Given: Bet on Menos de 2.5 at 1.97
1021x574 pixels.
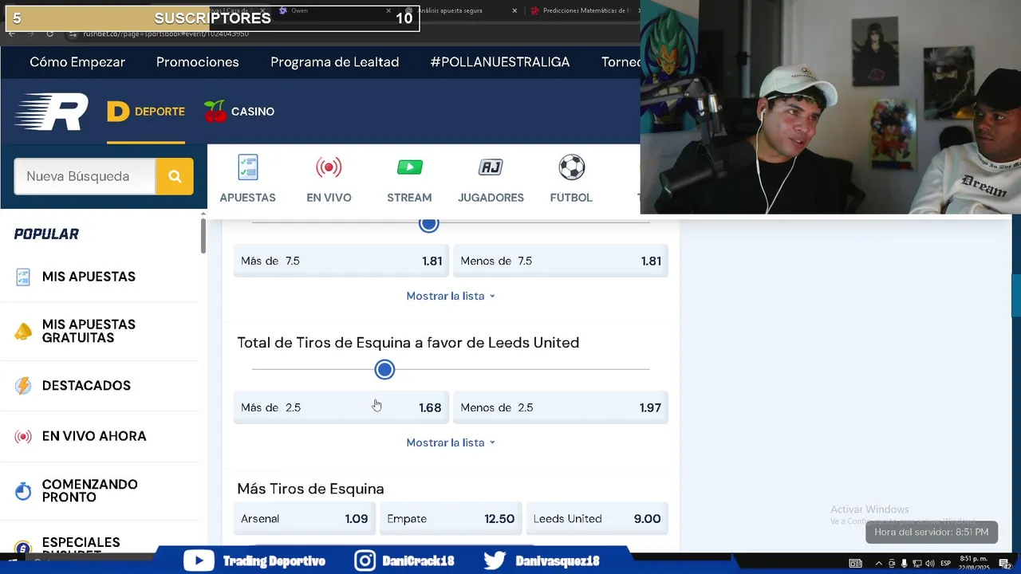Looking at the screenshot, I should point(561,407).
